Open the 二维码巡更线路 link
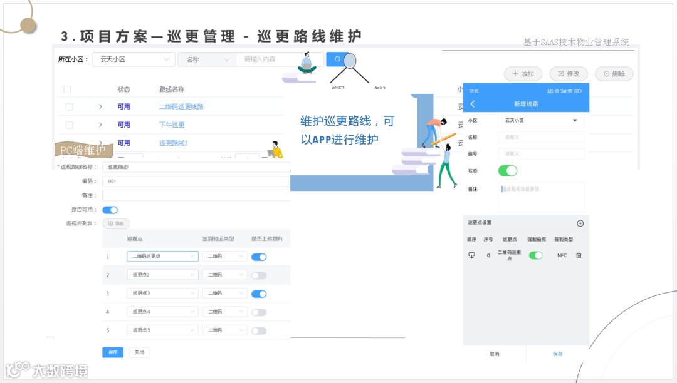 (181, 106)
